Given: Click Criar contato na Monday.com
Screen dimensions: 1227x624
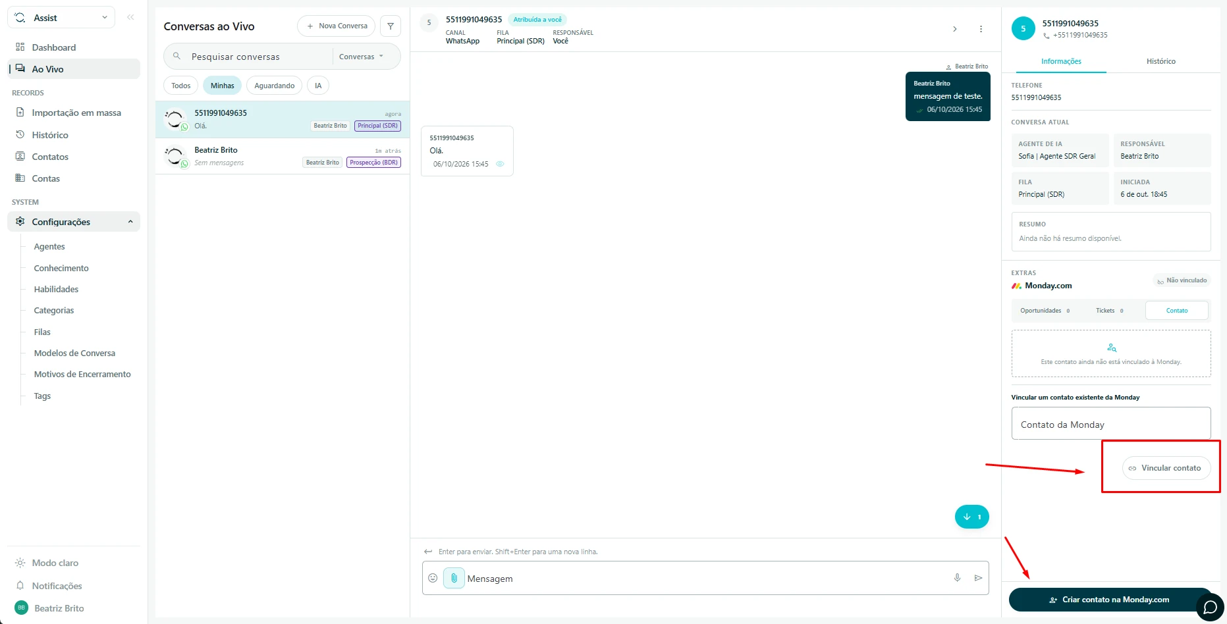Looking at the screenshot, I should coord(1110,600).
